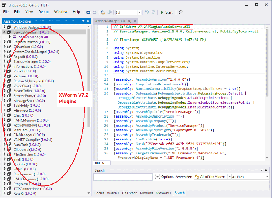
Task: Close the Assembly Explorer panel
Action: [88, 20]
